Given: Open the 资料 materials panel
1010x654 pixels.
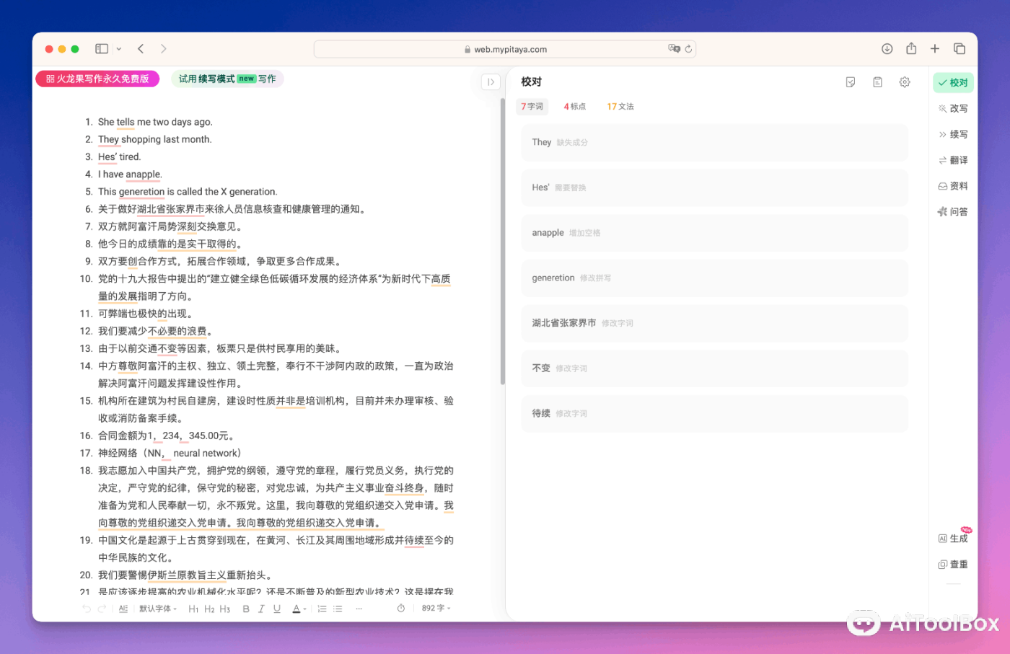Looking at the screenshot, I should coord(953,186).
